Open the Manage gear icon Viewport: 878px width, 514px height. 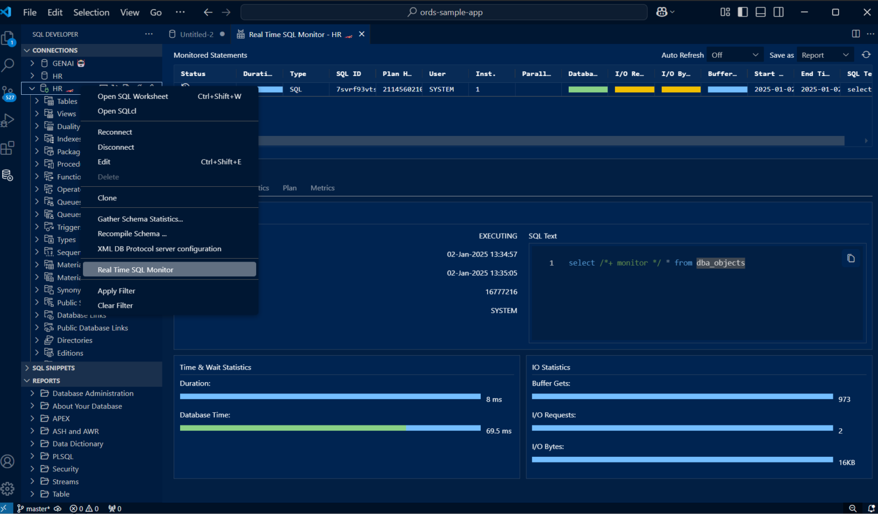click(8, 488)
